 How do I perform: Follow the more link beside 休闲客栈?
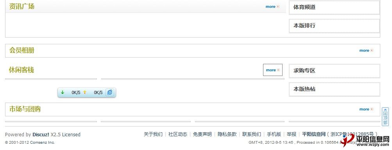(273, 70)
